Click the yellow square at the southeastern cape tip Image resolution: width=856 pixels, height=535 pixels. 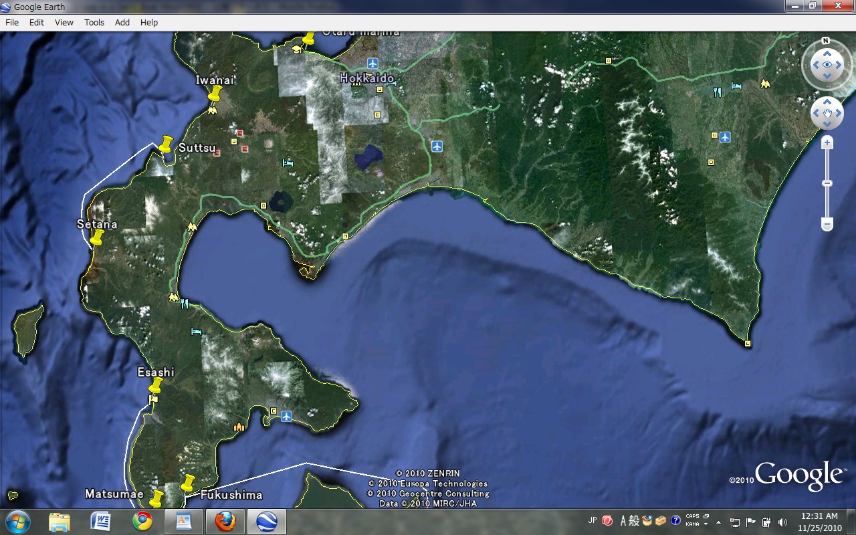click(748, 344)
